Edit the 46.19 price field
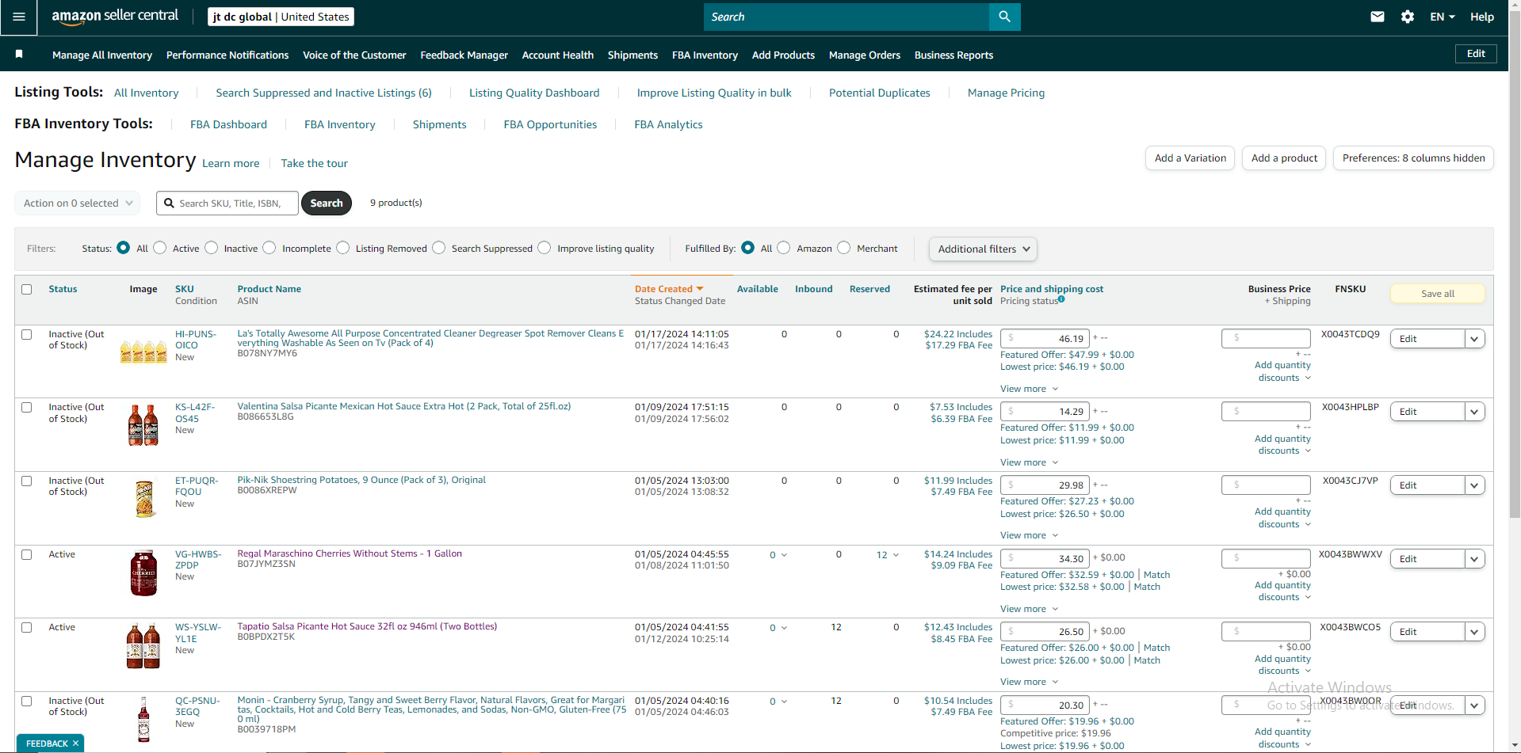The height and width of the screenshot is (753, 1521). pyautogui.click(x=1045, y=338)
